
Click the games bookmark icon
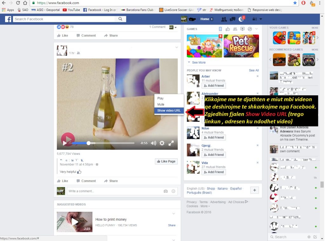click(220, 29)
